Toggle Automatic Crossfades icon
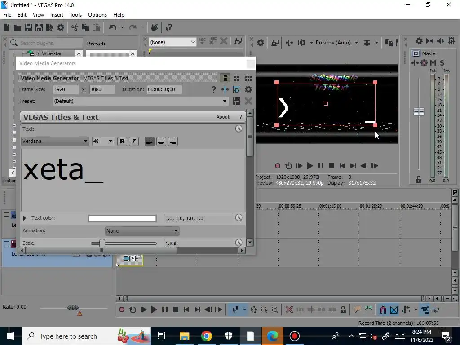 pyautogui.click(x=394, y=310)
